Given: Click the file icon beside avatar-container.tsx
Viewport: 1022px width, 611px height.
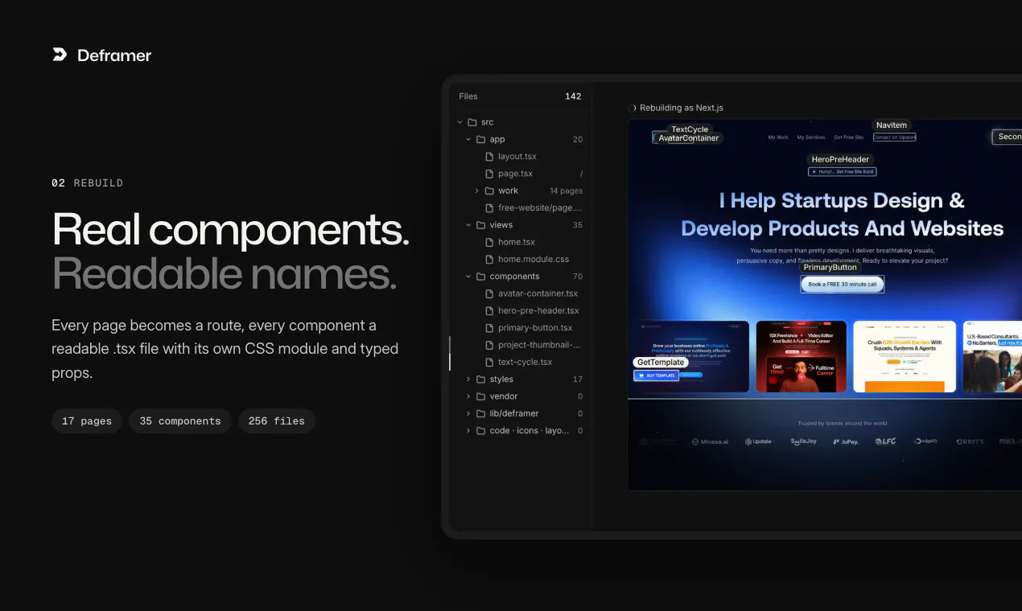Looking at the screenshot, I should tap(489, 293).
